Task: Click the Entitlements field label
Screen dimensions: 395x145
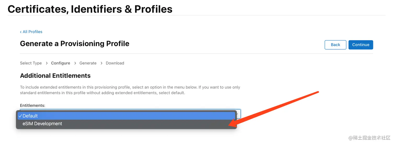Action: tap(33, 105)
